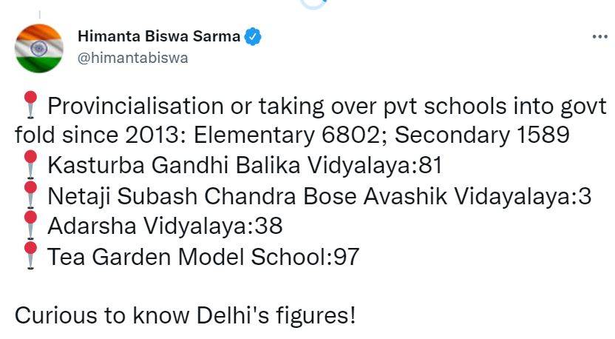Click the 'Adarsha Vidyalaya:38' text
Image resolution: width=615 pixels, height=339 pixels.
[x=166, y=226]
